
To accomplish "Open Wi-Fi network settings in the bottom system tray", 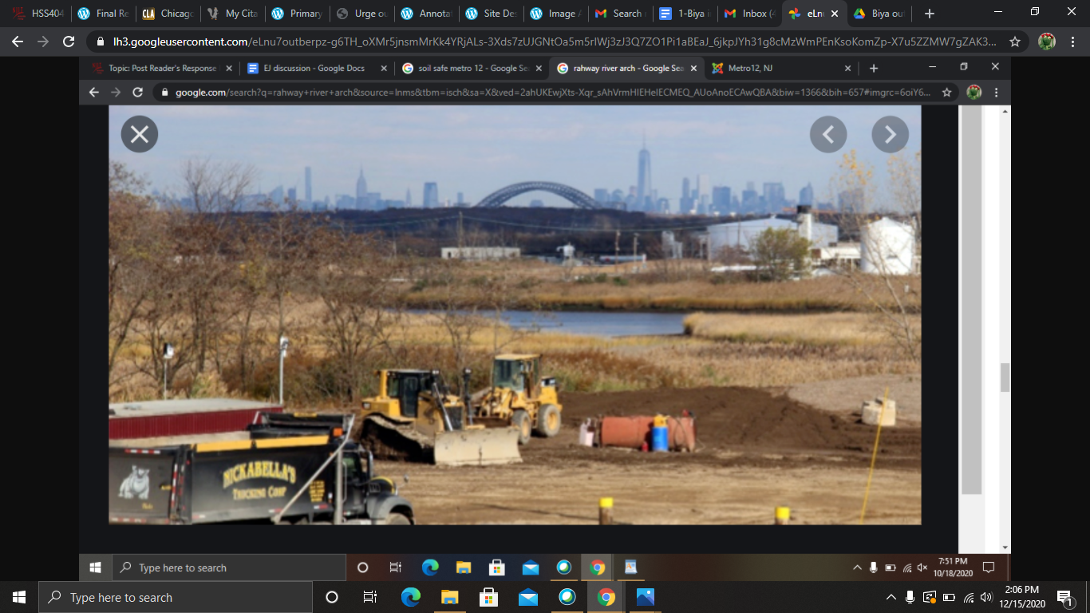I will pyautogui.click(x=968, y=597).
